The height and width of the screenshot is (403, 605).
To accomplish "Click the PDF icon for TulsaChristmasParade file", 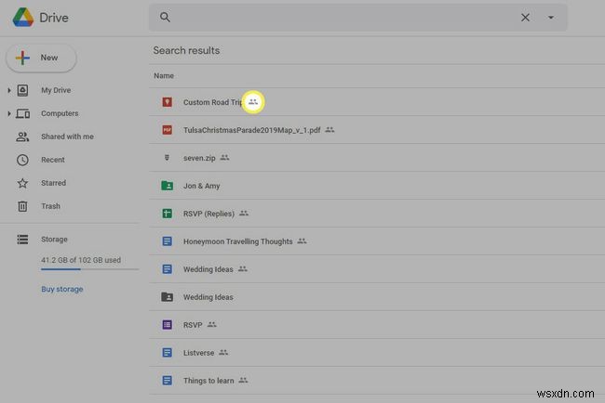I will pos(167,130).
